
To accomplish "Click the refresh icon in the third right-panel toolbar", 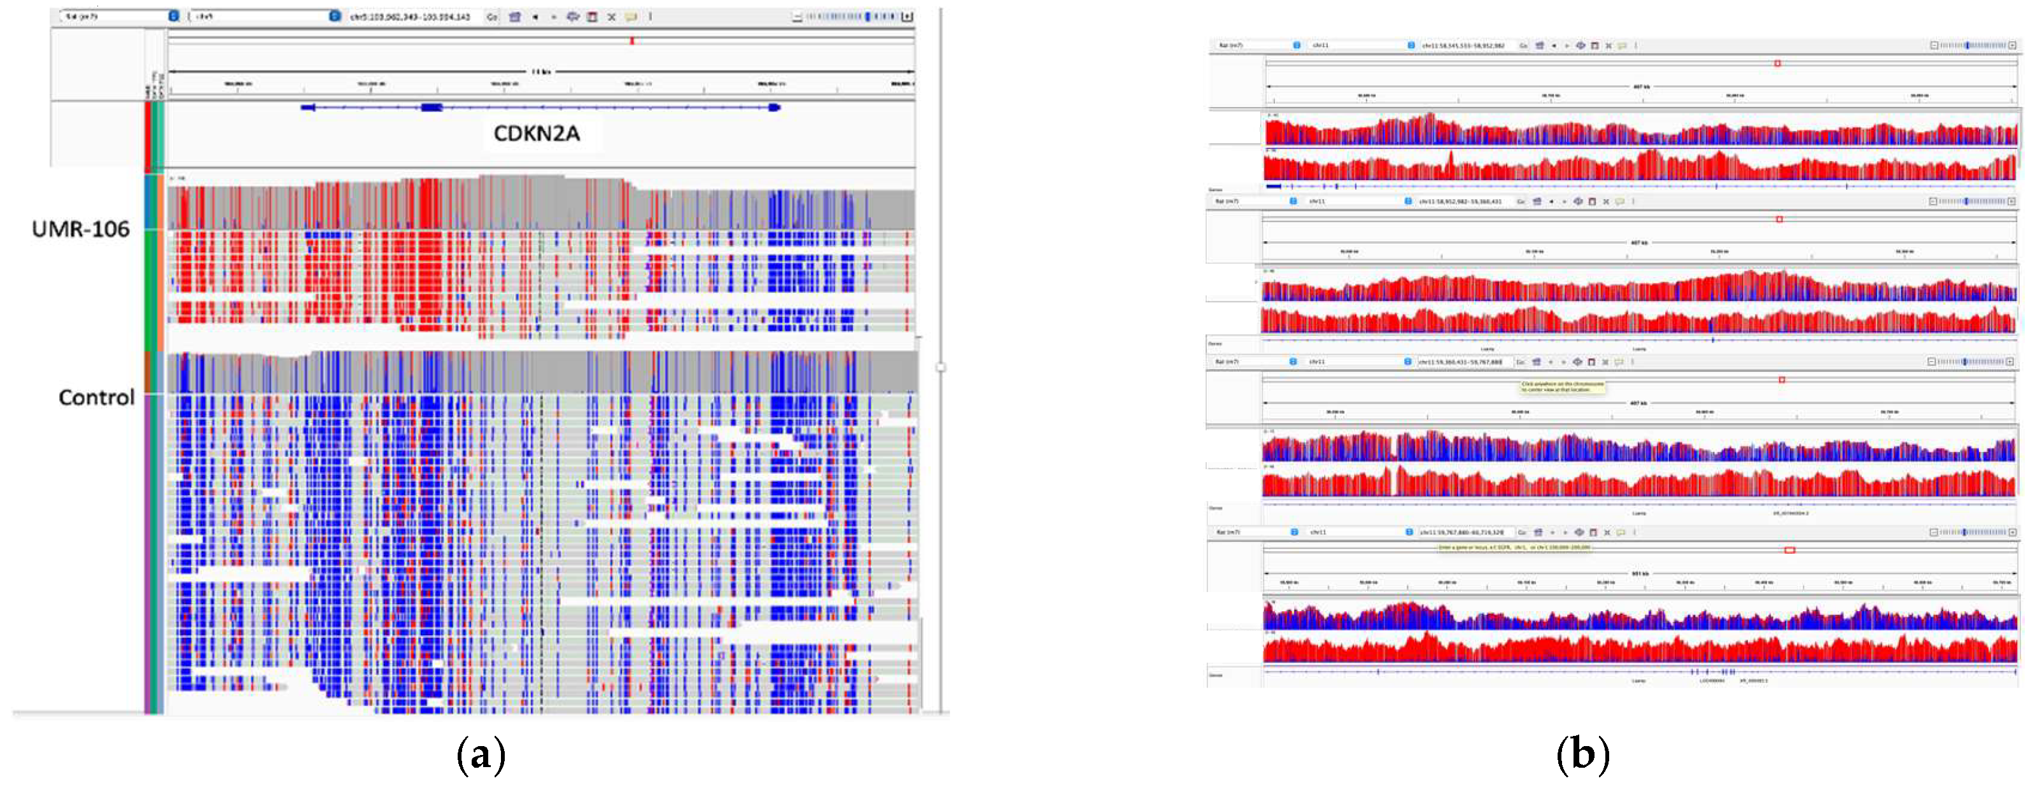I will coord(1577,361).
